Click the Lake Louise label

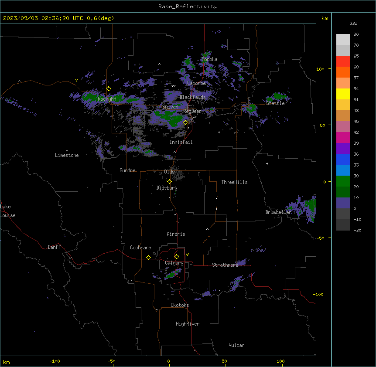point(8,211)
